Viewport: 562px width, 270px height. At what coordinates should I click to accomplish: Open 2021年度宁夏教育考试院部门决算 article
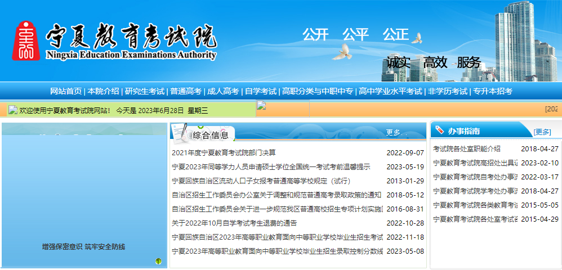point(224,152)
